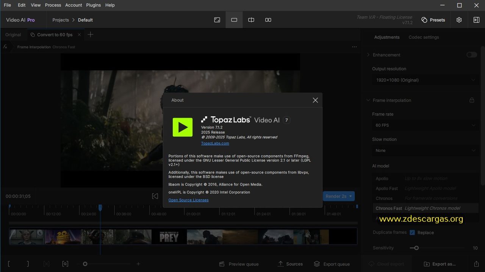Image resolution: width=485 pixels, height=272 pixels.
Task: Click the PREY title thumbnail in filmstrip
Action: [x=169, y=237]
